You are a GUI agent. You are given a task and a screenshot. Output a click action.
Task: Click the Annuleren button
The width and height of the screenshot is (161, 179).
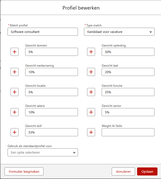coord(123,171)
